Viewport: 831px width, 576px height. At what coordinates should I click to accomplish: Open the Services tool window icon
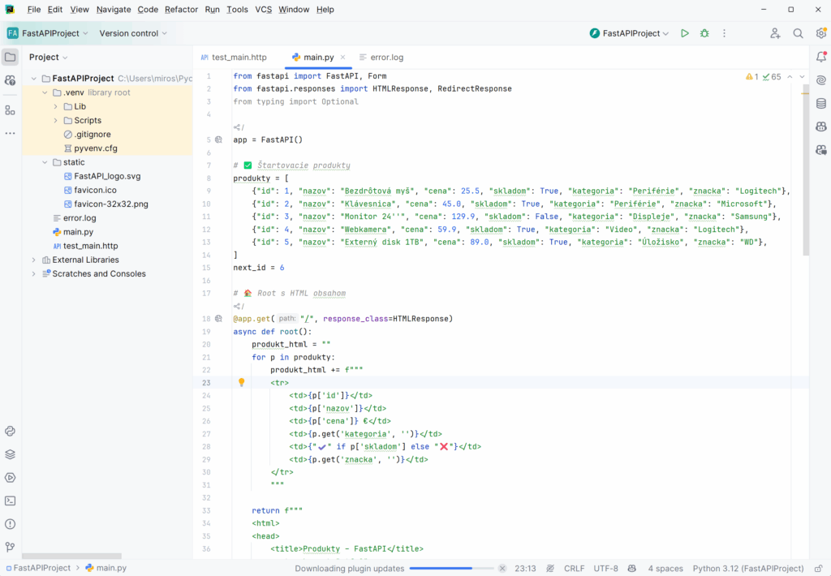click(x=10, y=478)
